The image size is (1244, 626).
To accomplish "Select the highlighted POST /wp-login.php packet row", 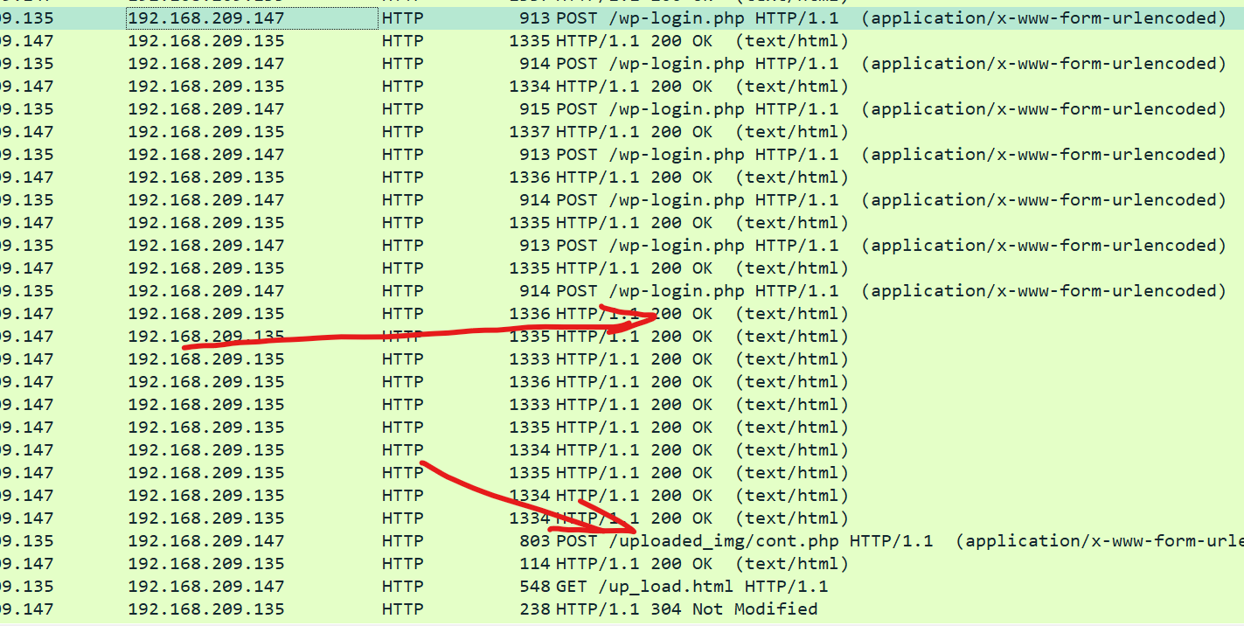I will point(622,18).
